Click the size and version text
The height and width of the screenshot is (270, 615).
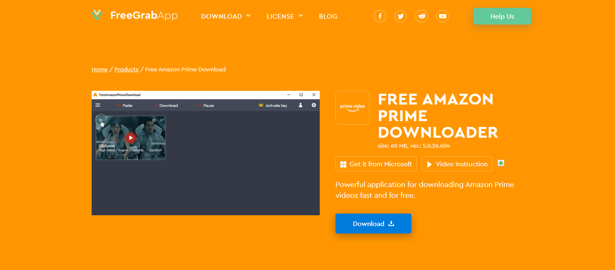point(414,146)
